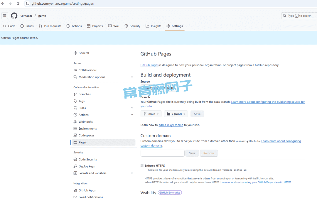Click the Tags tag icon

(75, 101)
